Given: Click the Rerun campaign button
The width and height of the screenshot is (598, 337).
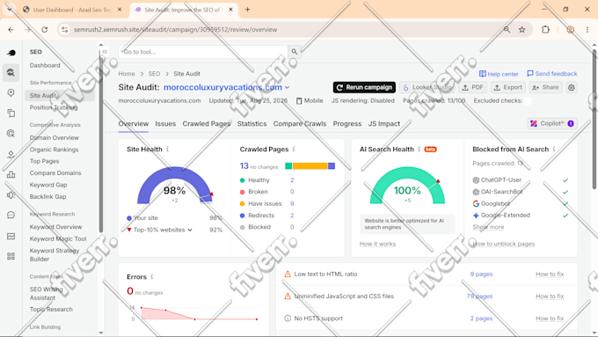Looking at the screenshot, I should pyautogui.click(x=364, y=87).
